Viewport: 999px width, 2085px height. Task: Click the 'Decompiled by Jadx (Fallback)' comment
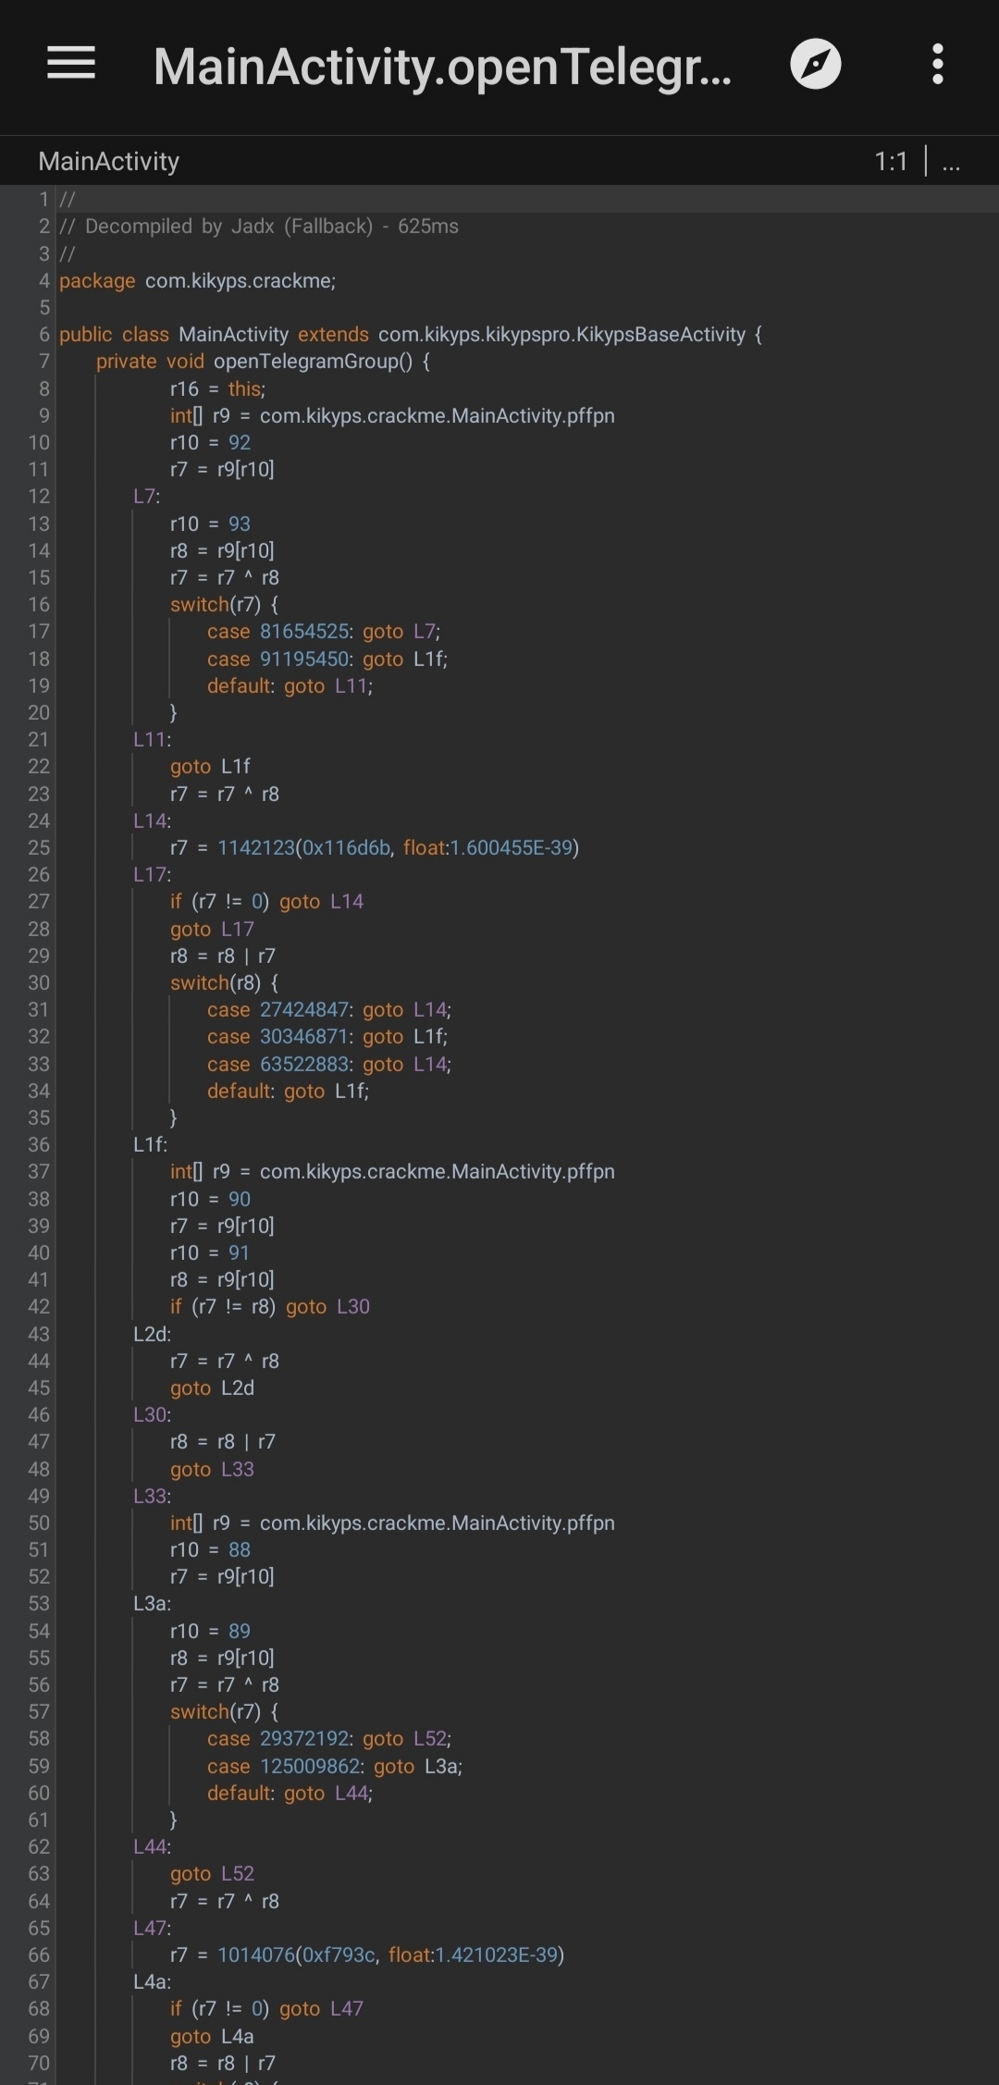point(259,227)
